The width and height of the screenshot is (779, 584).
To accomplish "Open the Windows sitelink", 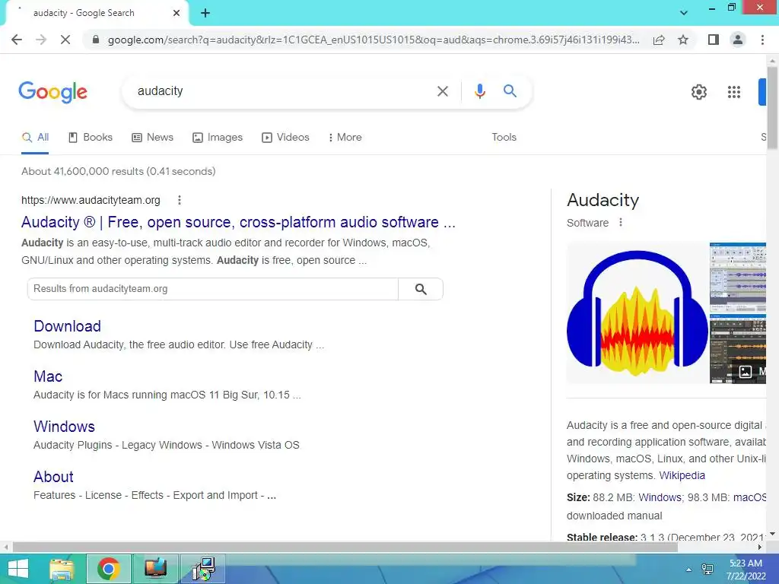I will [64, 427].
